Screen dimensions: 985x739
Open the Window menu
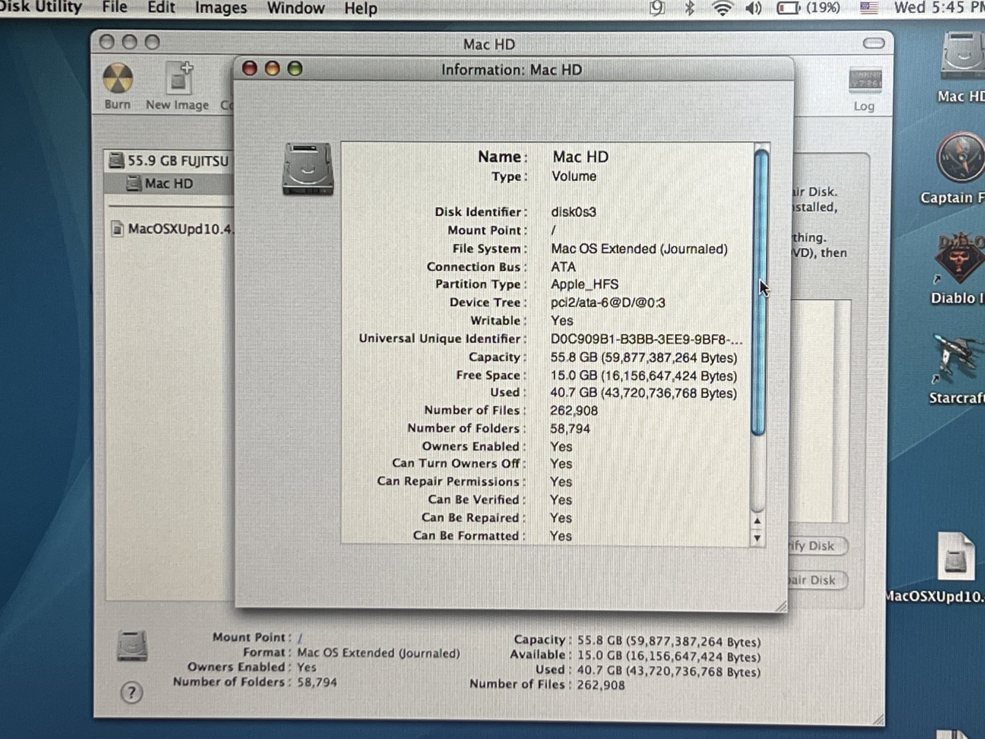click(x=295, y=8)
